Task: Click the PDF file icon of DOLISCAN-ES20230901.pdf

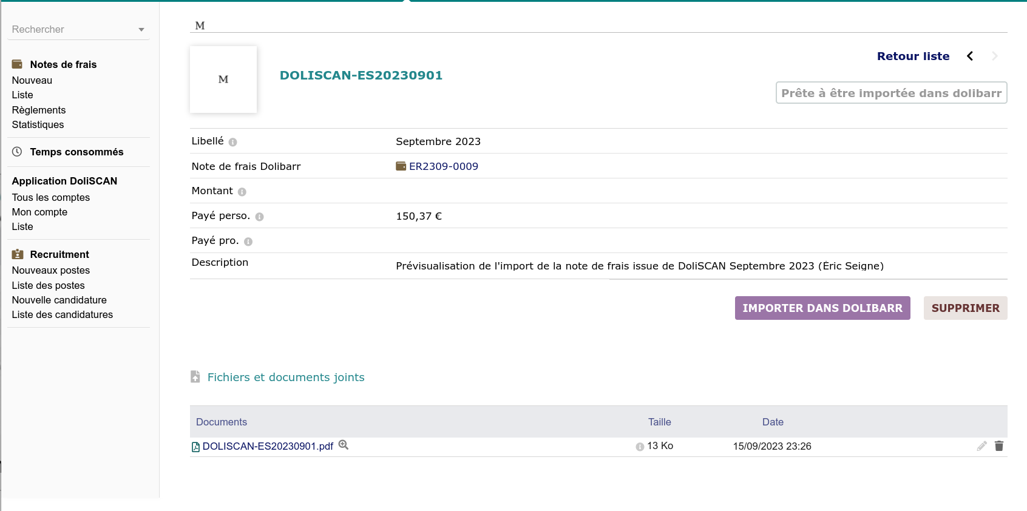Action: tap(195, 447)
